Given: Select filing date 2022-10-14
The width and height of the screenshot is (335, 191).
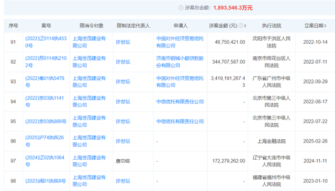Looking at the screenshot, I should pyautogui.click(x=315, y=42).
